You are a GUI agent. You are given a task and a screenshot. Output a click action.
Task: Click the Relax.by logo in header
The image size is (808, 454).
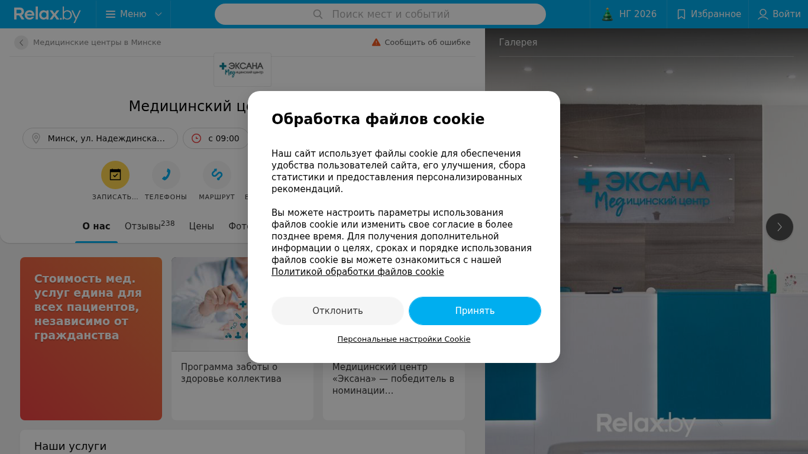tap(47, 14)
